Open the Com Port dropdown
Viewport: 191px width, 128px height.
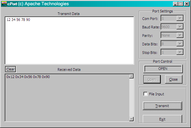[180, 18]
